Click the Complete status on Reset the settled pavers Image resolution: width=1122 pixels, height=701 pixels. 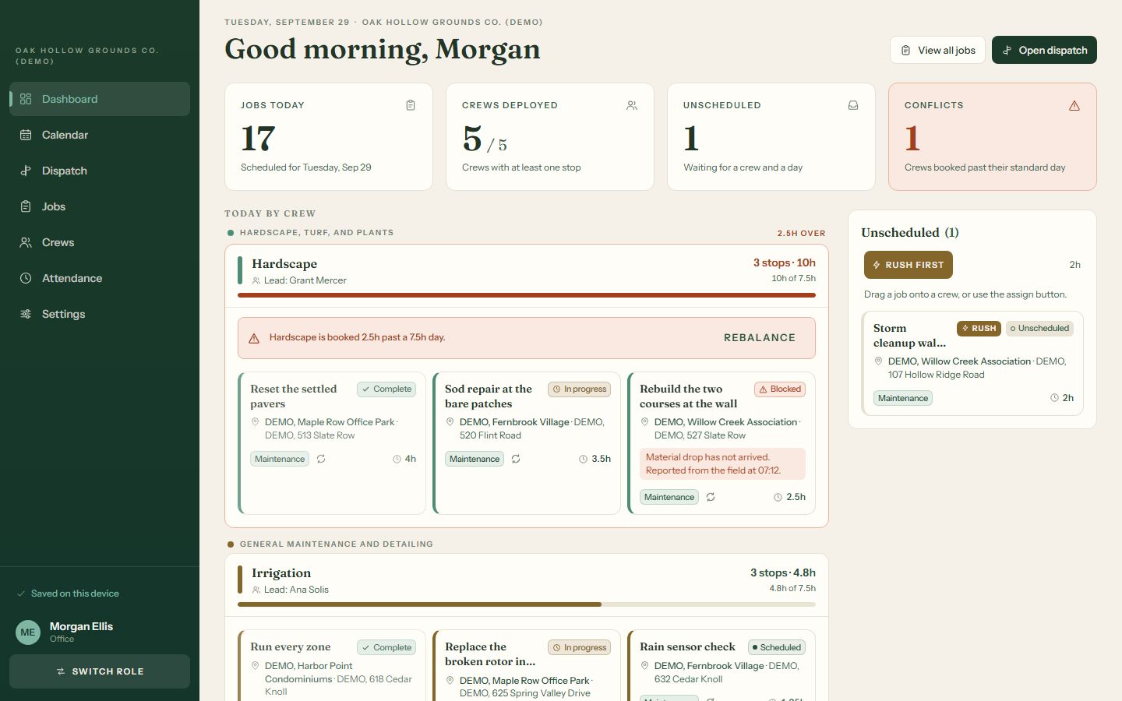point(386,389)
